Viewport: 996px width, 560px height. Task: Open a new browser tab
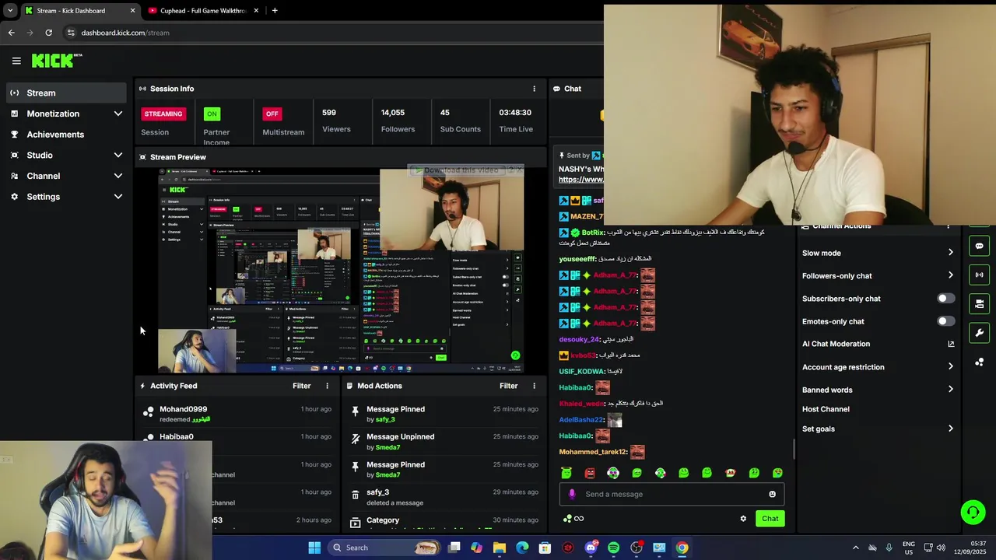click(x=275, y=11)
